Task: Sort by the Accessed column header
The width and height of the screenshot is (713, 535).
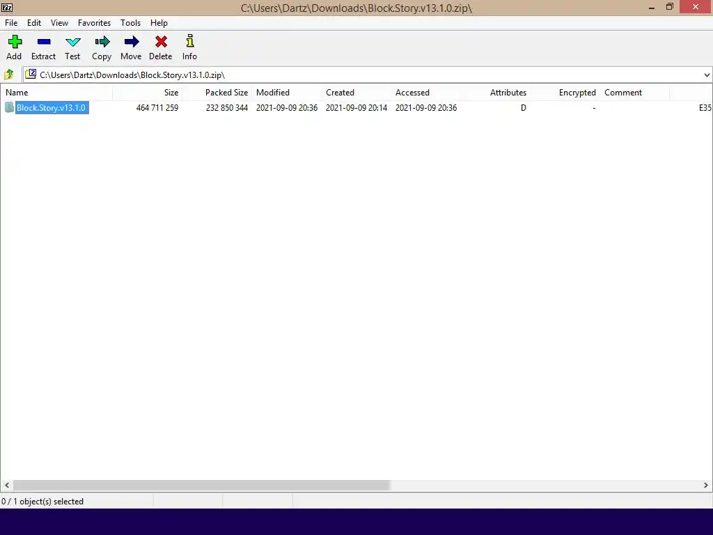Action: 425,93
